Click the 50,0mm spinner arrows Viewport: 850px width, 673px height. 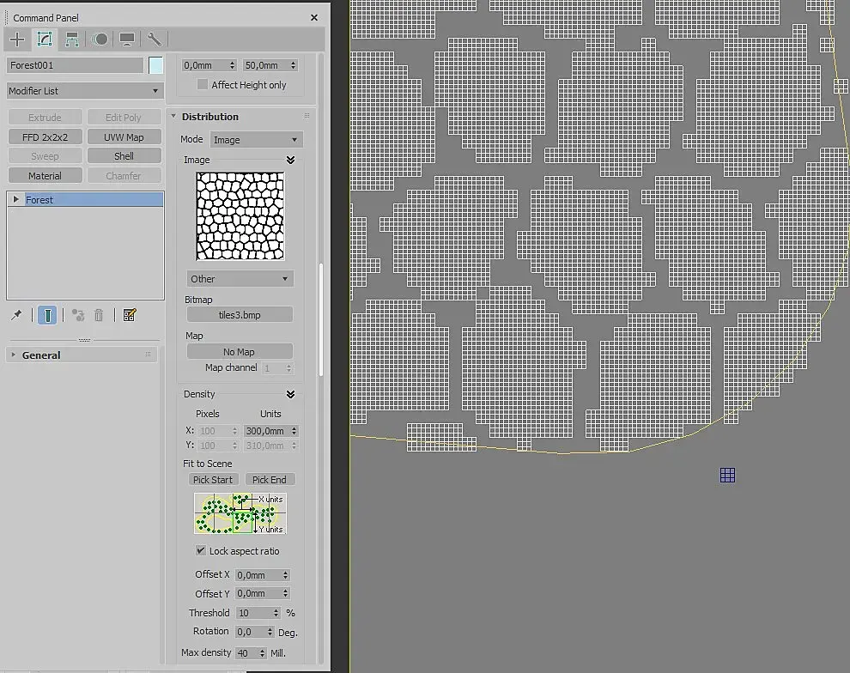coord(294,65)
